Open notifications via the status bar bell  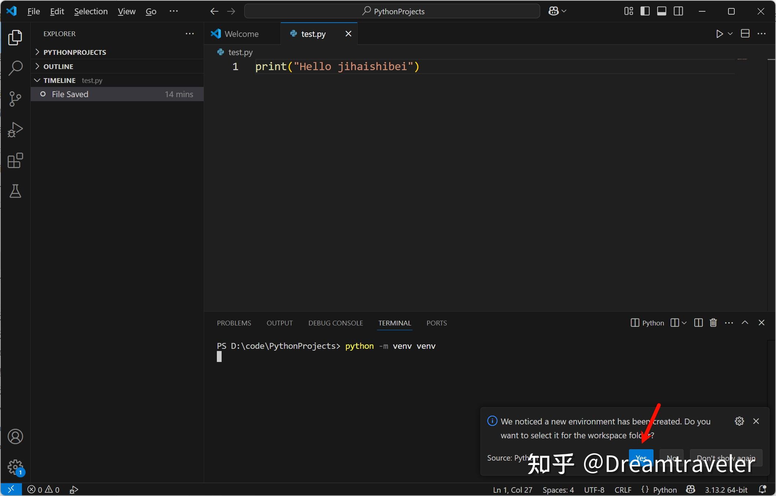(x=763, y=489)
